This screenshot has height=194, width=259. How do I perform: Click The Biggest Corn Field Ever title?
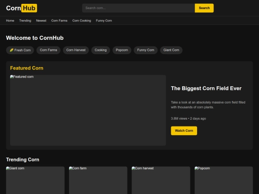click(206, 89)
